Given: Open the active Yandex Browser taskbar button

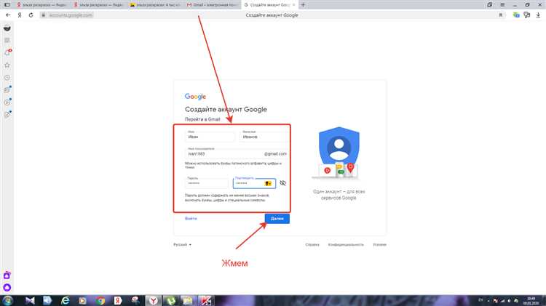Looking at the screenshot, I should [153, 300].
